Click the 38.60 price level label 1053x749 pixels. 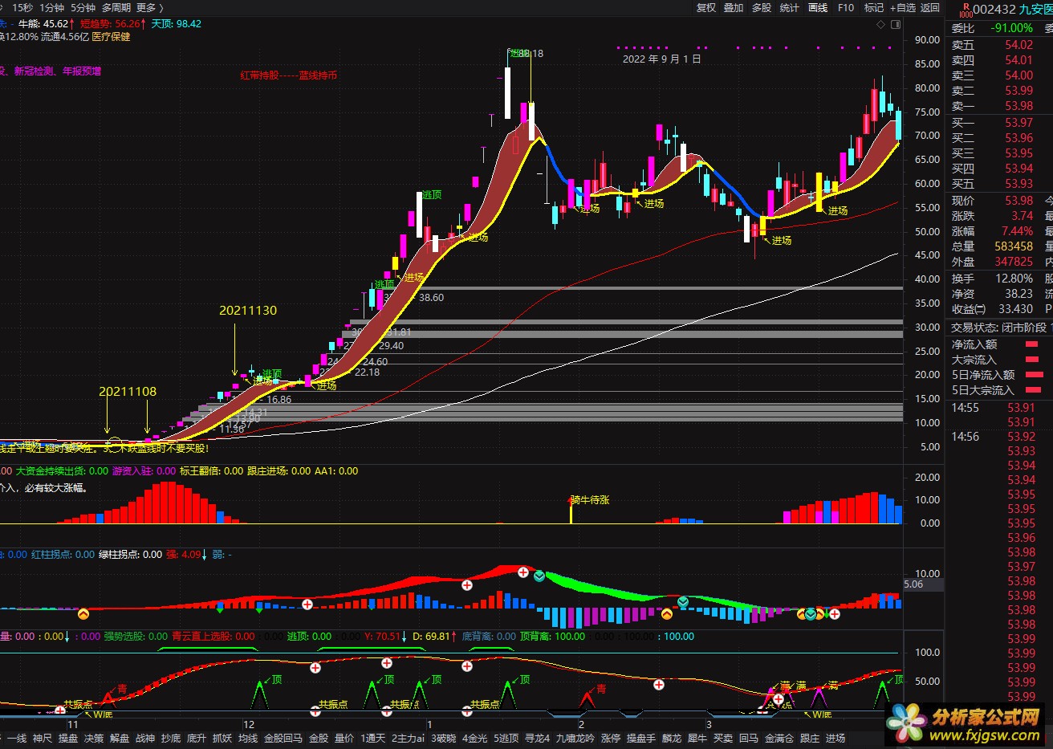(431, 297)
